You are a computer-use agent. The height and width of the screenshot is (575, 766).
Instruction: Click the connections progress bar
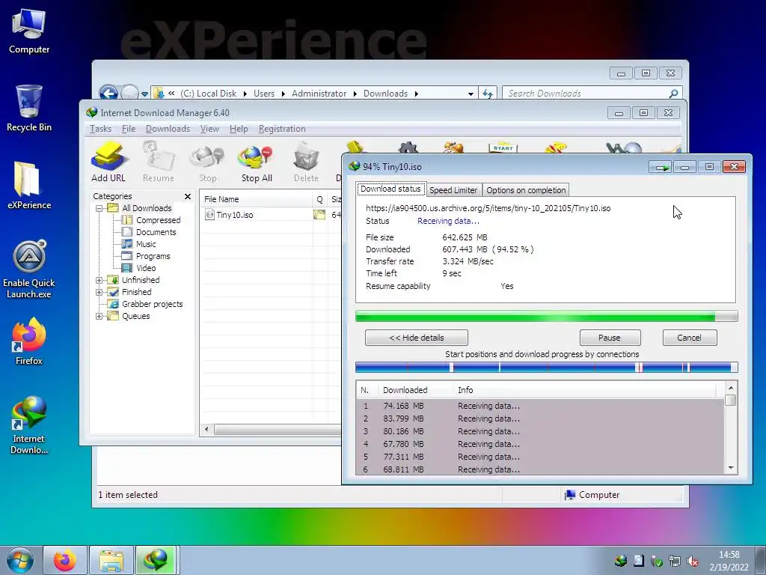coord(547,367)
